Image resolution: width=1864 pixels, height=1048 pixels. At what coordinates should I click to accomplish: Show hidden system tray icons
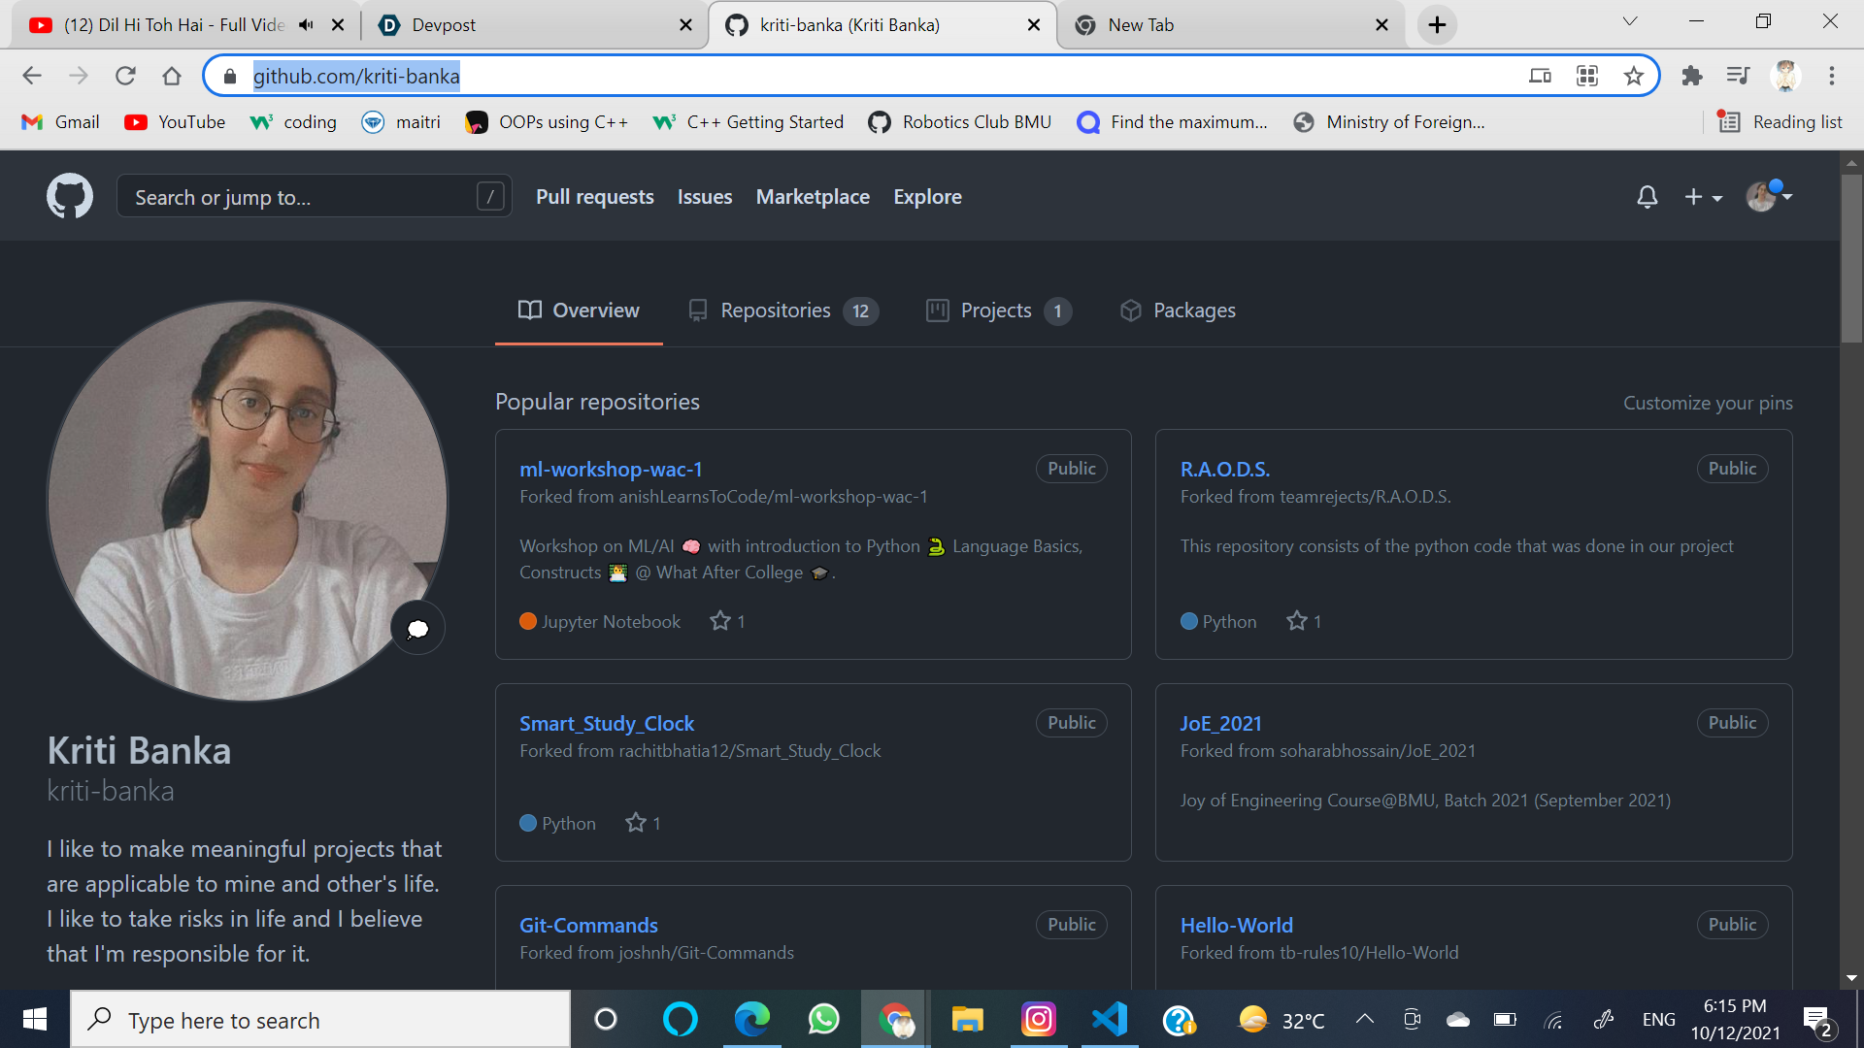[1364, 1019]
